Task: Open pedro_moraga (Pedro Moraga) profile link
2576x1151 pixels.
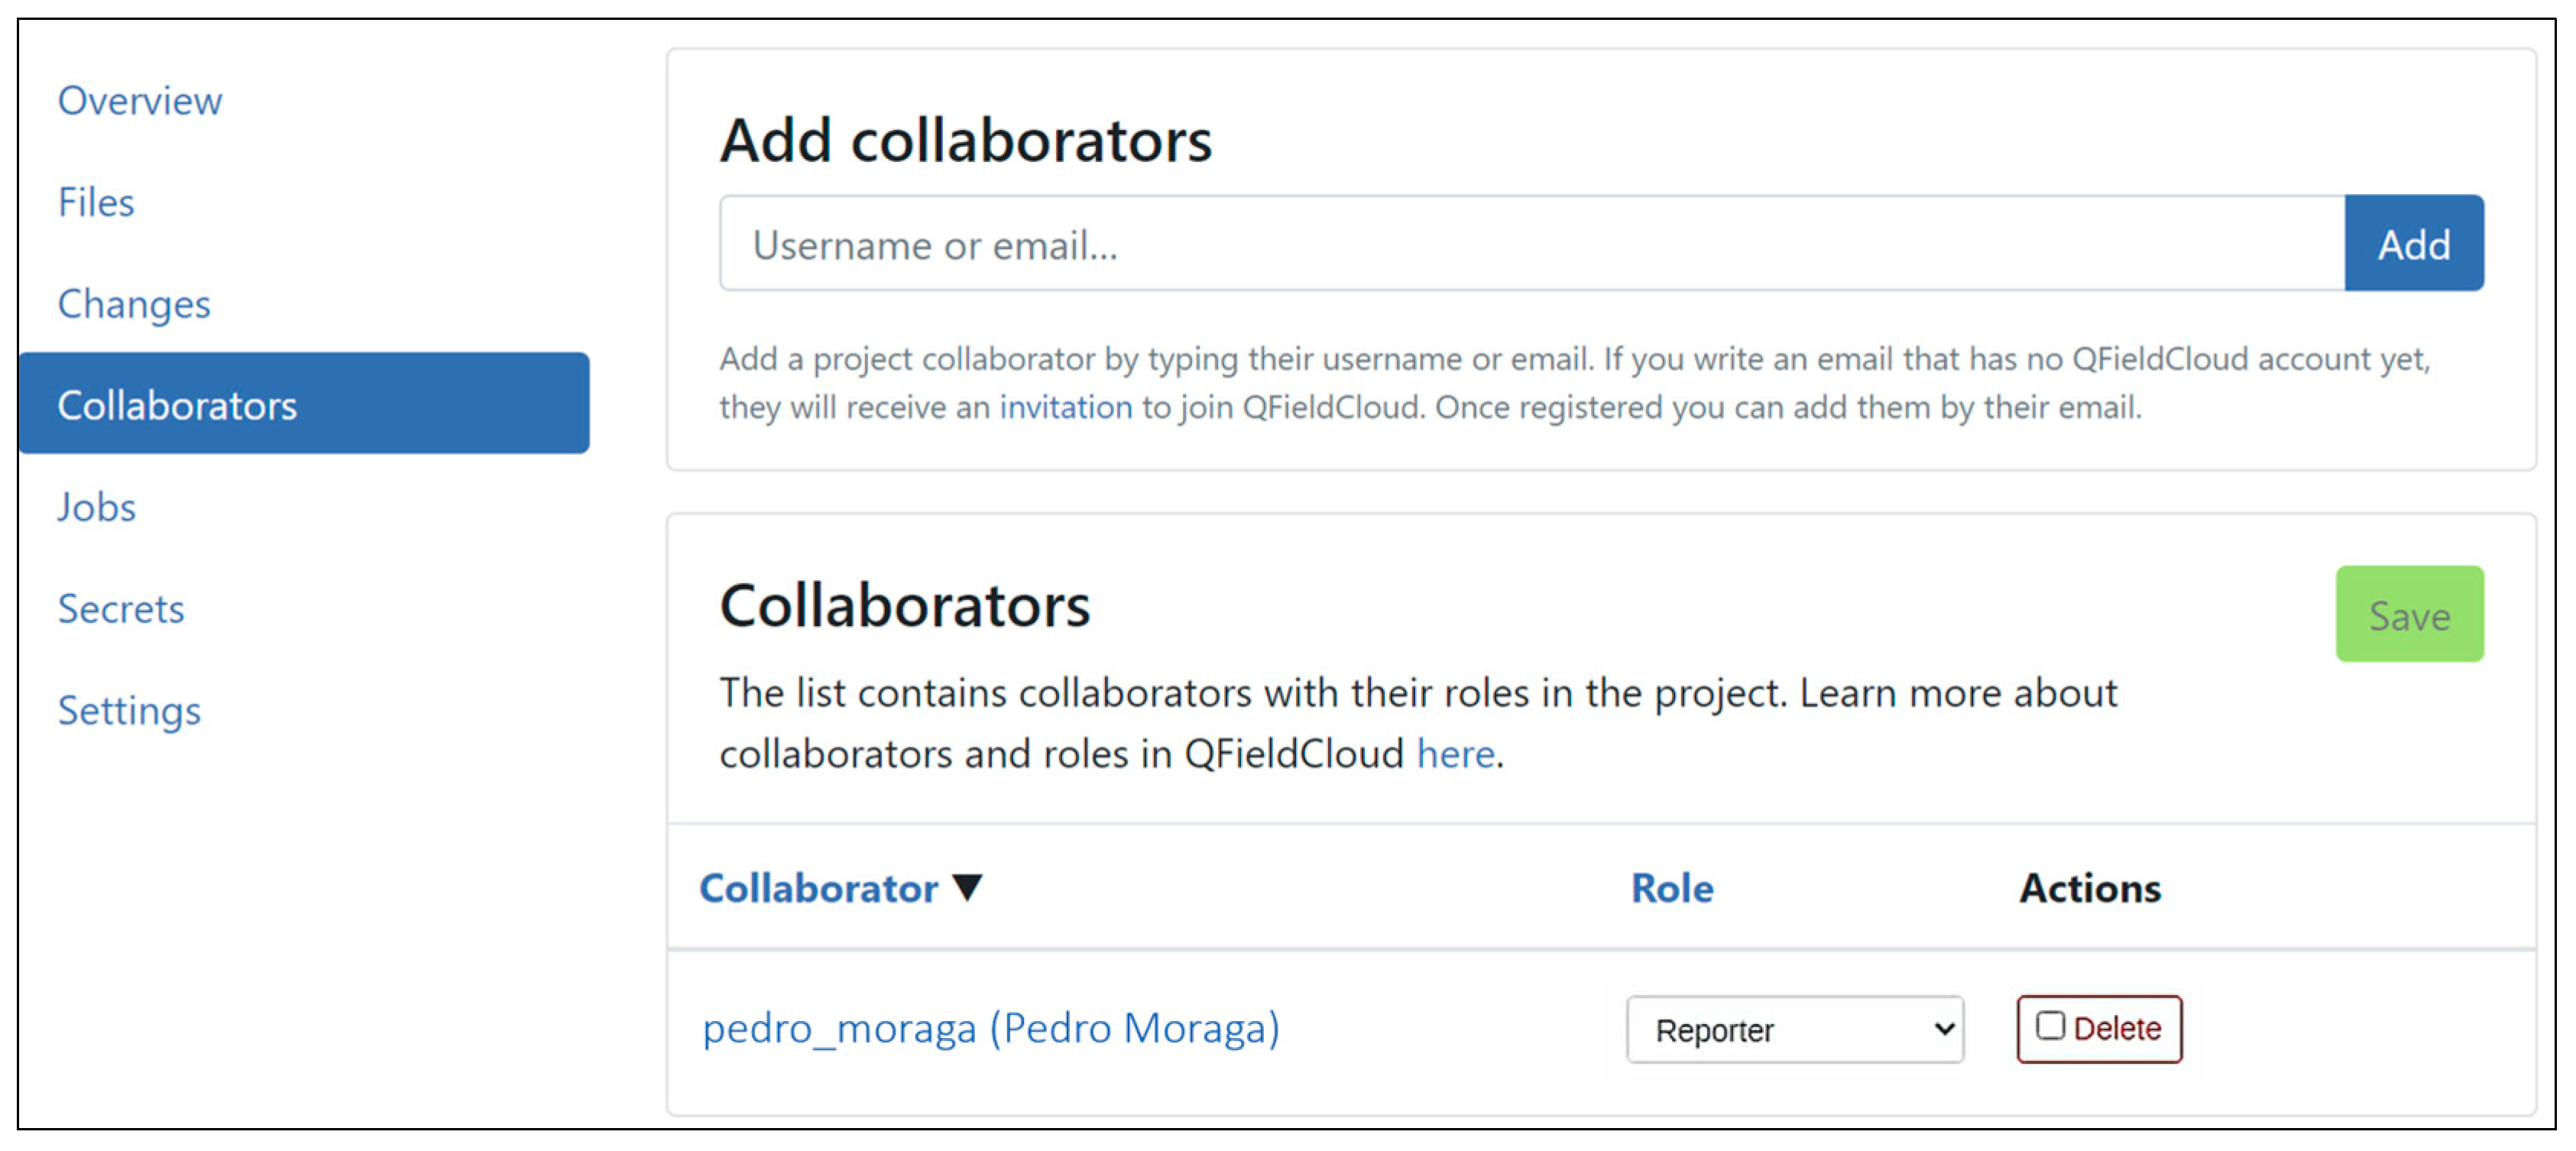Action: click(x=990, y=1029)
